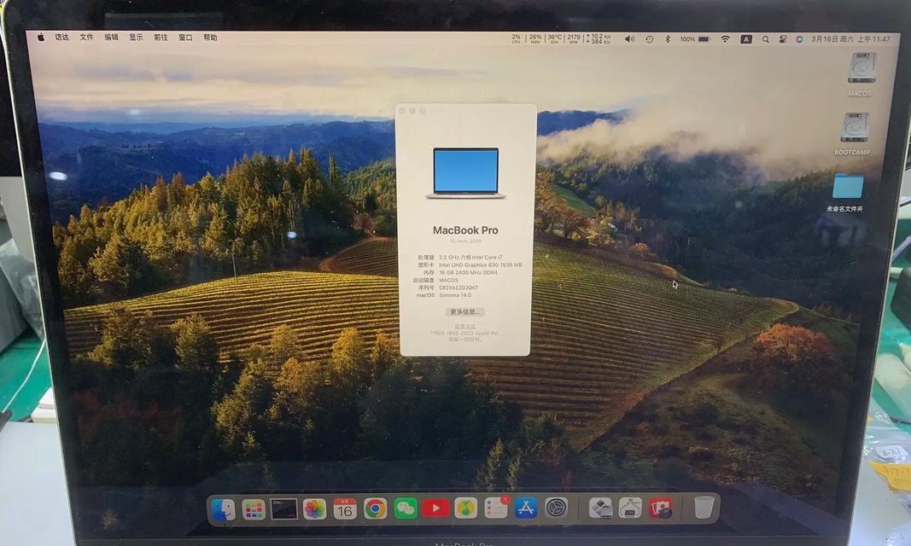Open WeChat from the Dock
This screenshot has width=911, height=546.
click(406, 508)
